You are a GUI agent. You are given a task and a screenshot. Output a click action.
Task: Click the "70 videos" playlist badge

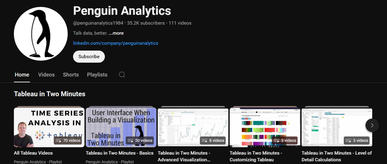click(68, 140)
